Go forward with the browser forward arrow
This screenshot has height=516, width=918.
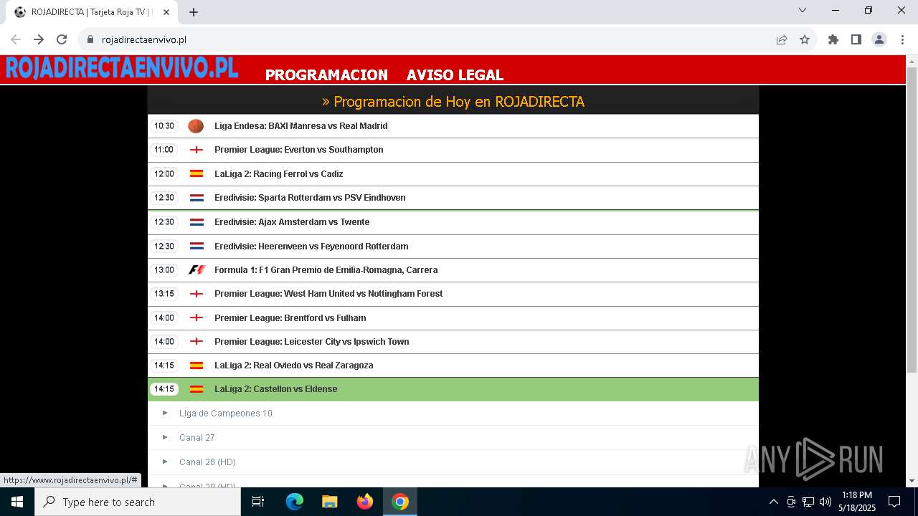click(x=39, y=39)
